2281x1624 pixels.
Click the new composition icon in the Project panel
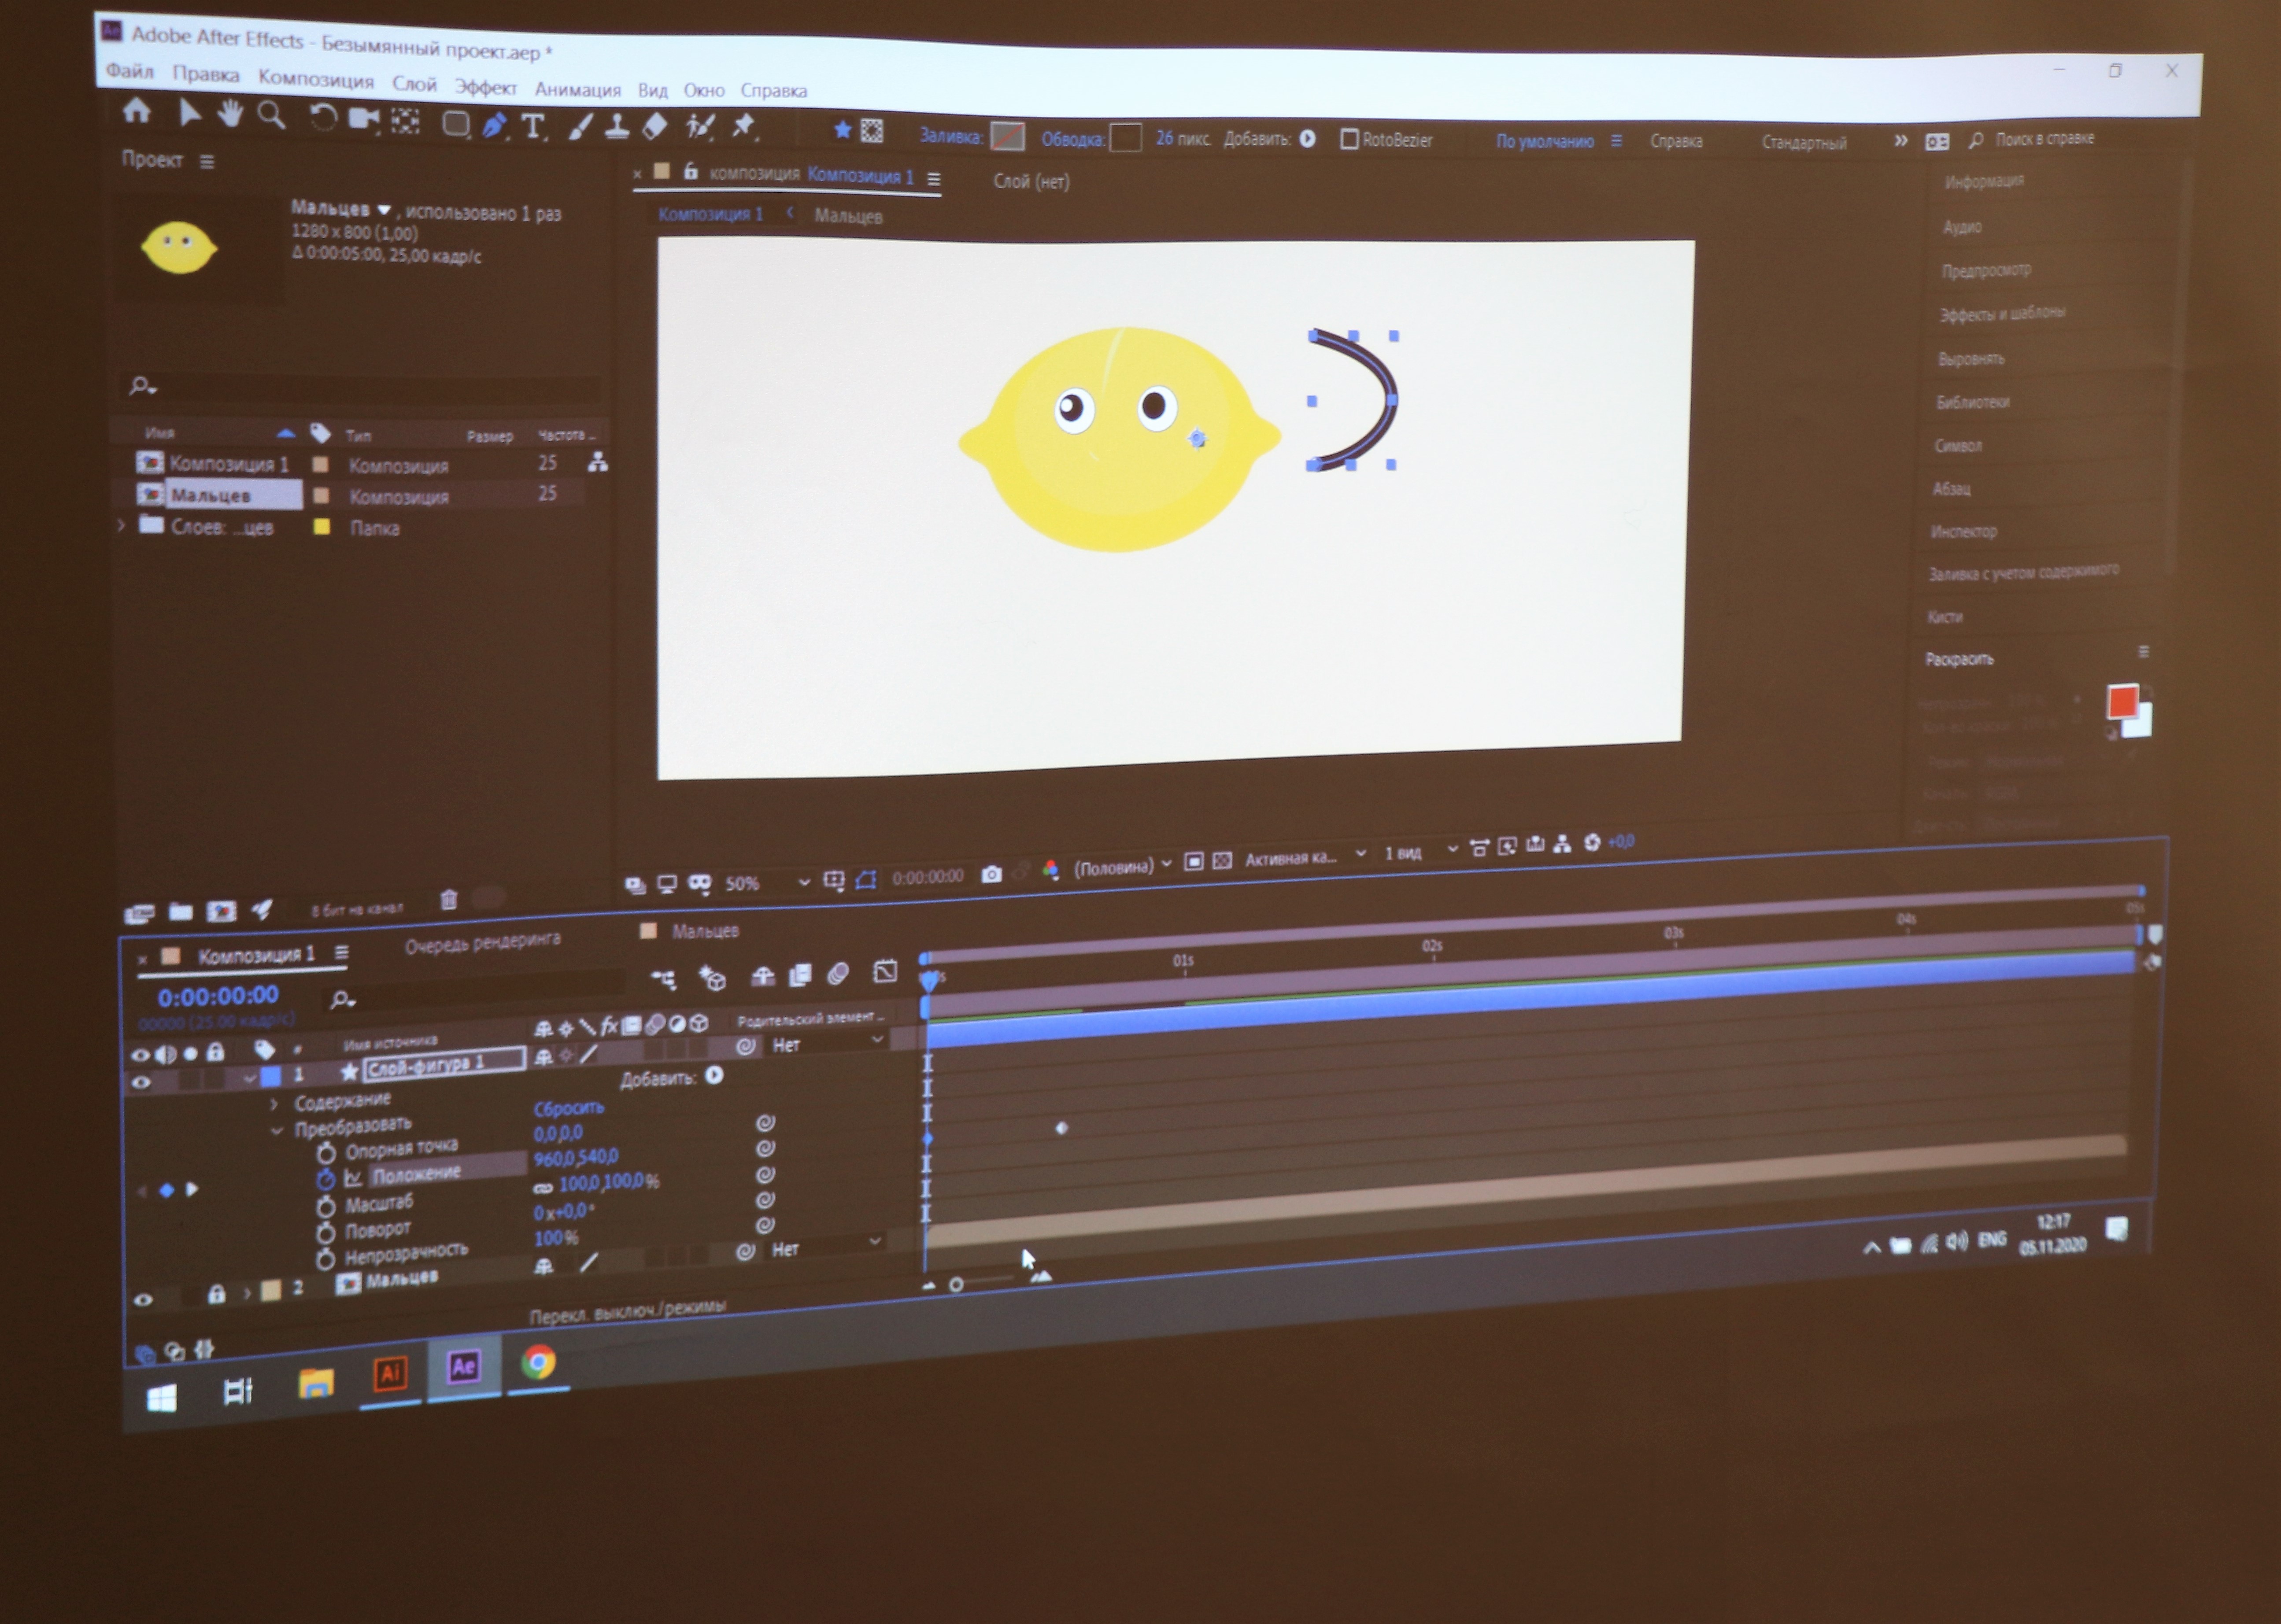[221, 910]
